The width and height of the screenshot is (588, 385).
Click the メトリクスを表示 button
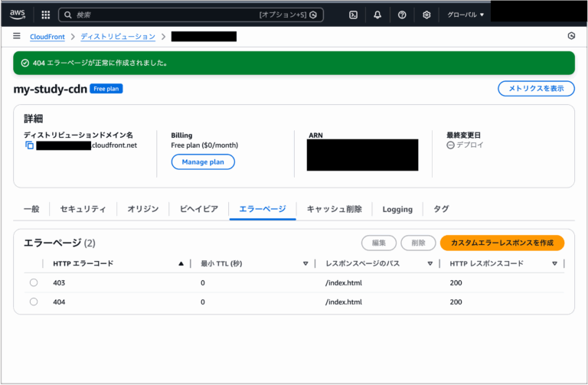[x=536, y=89]
